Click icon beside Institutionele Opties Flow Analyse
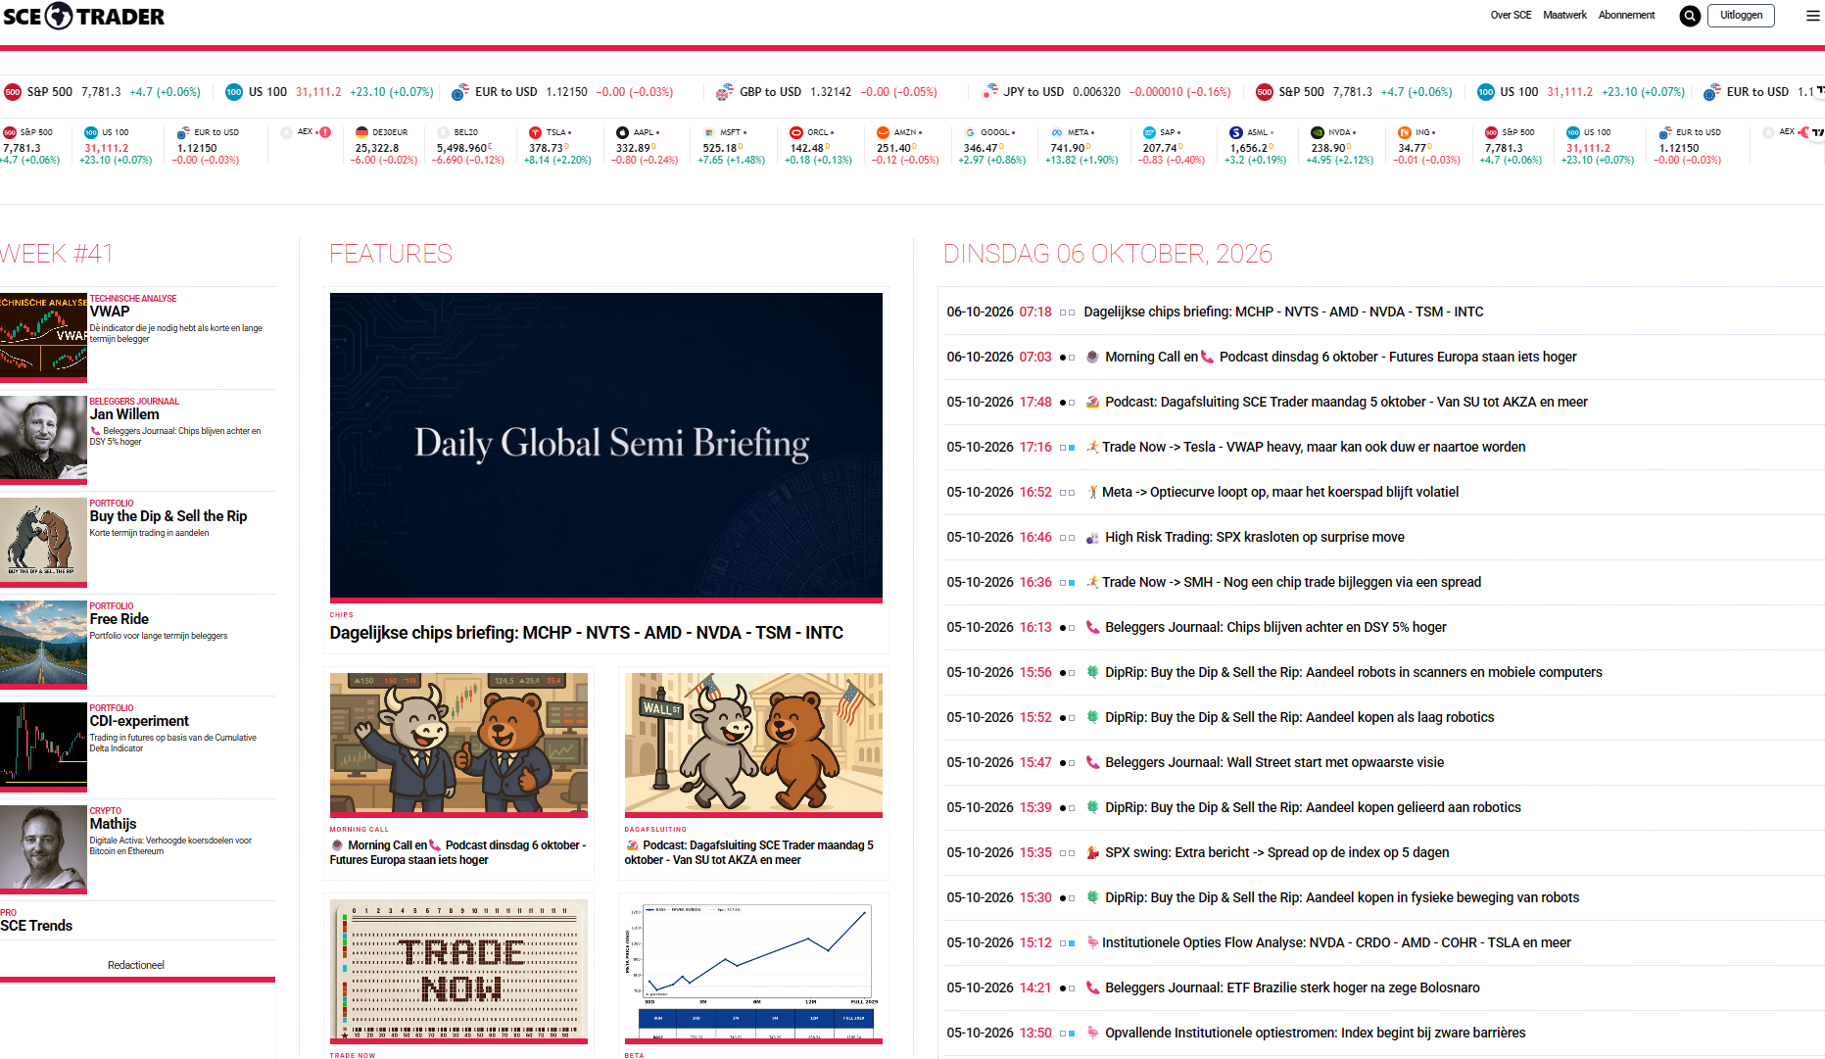The width and height of the screenshot is (1825, 1059). pyautogui.click(x=1092, y=942)
